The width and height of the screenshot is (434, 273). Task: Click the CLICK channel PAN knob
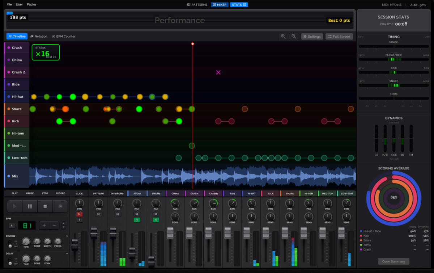pyautogui.click(x=79, y=203)
